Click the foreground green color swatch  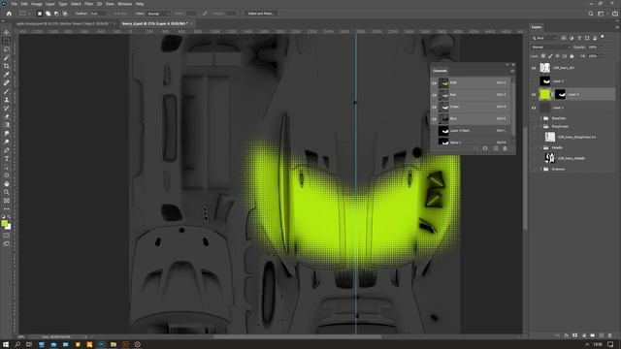tap(4, 224)
